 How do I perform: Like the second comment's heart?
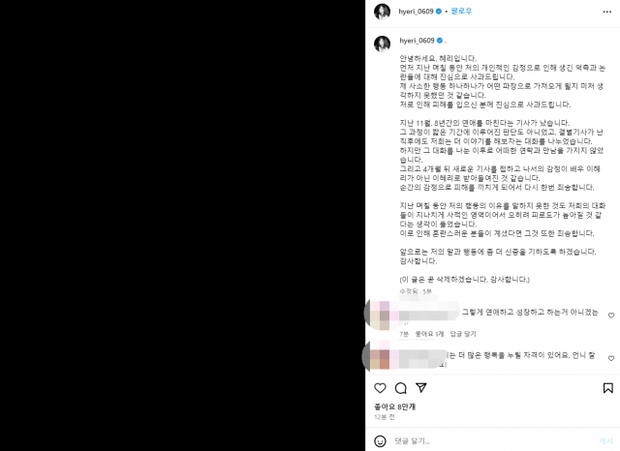coord(611,358)
